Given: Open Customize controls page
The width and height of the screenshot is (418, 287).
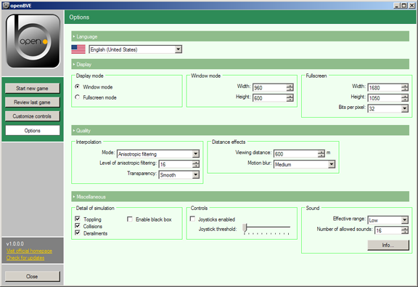Looking at the screenshot, I should (x=32, y=116).
